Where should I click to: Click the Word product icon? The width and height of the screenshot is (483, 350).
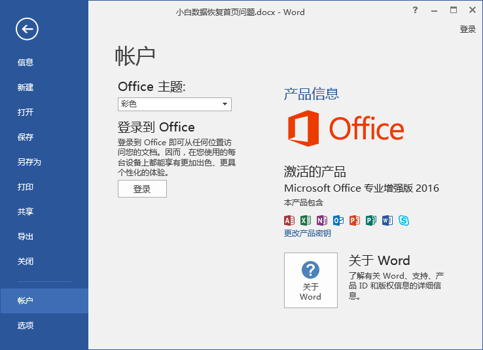point(387,220)
